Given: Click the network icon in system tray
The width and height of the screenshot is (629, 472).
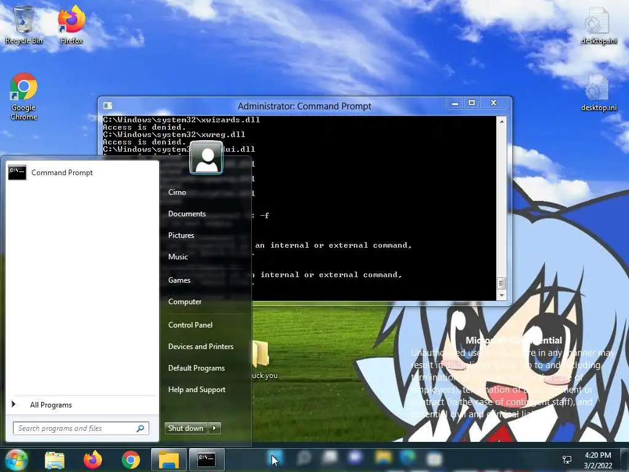Looking at the screenshot, I should click(x=567, y=460).
